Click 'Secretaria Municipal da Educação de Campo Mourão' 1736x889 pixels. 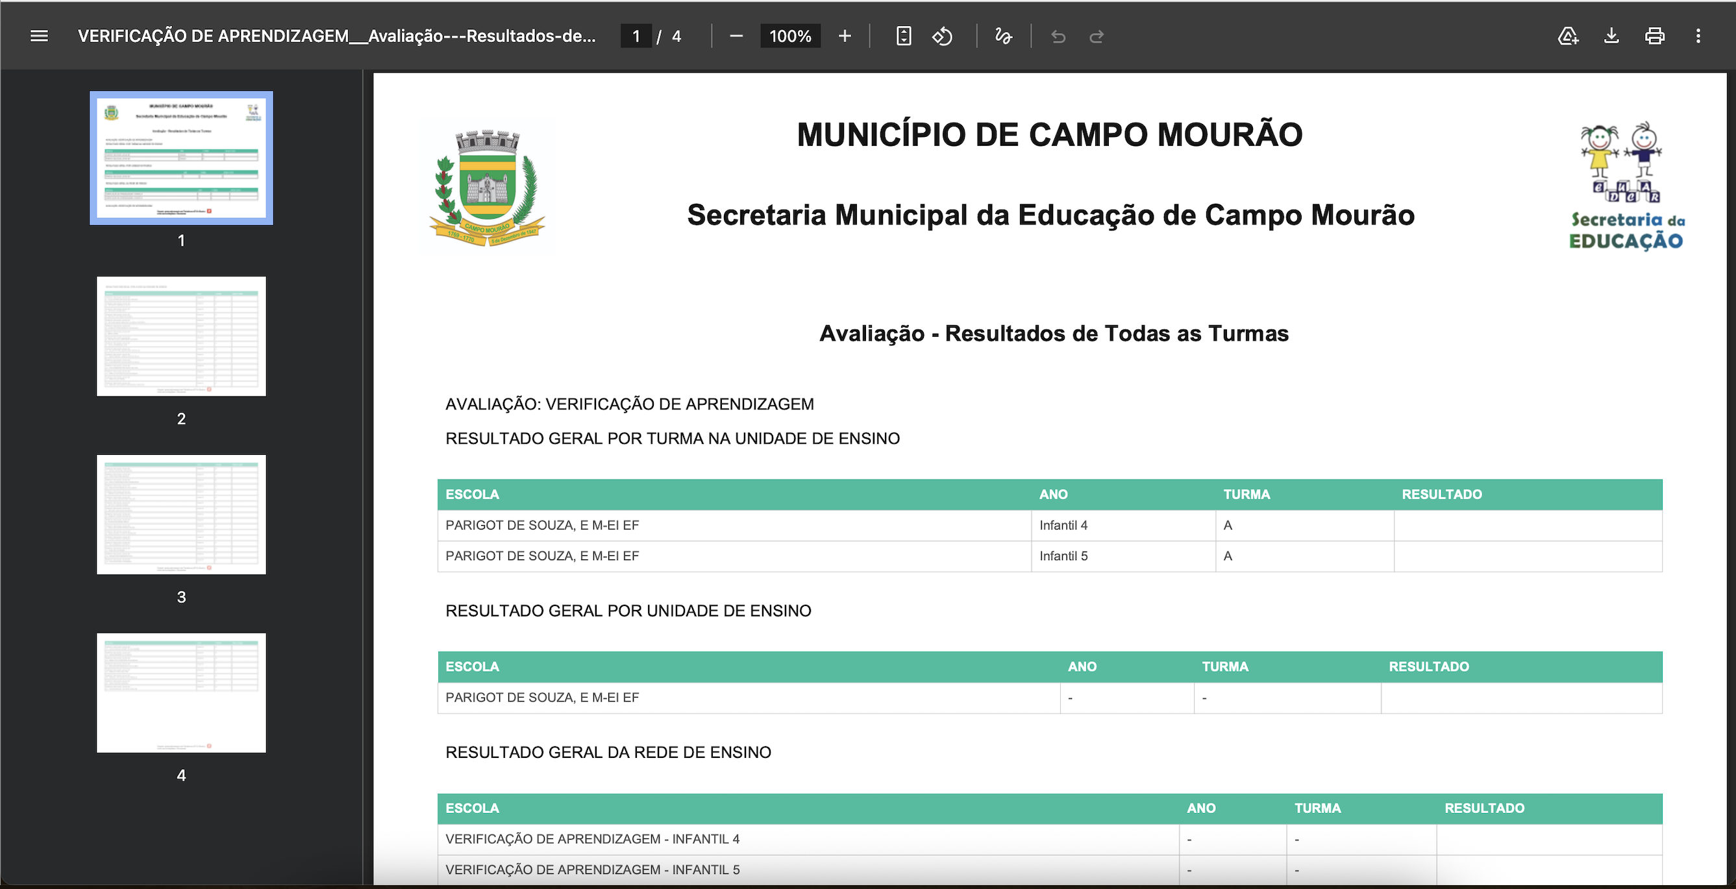[x=1050, y=215]
